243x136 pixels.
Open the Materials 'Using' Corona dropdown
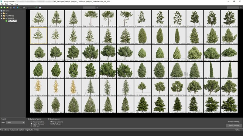[15, 122]
